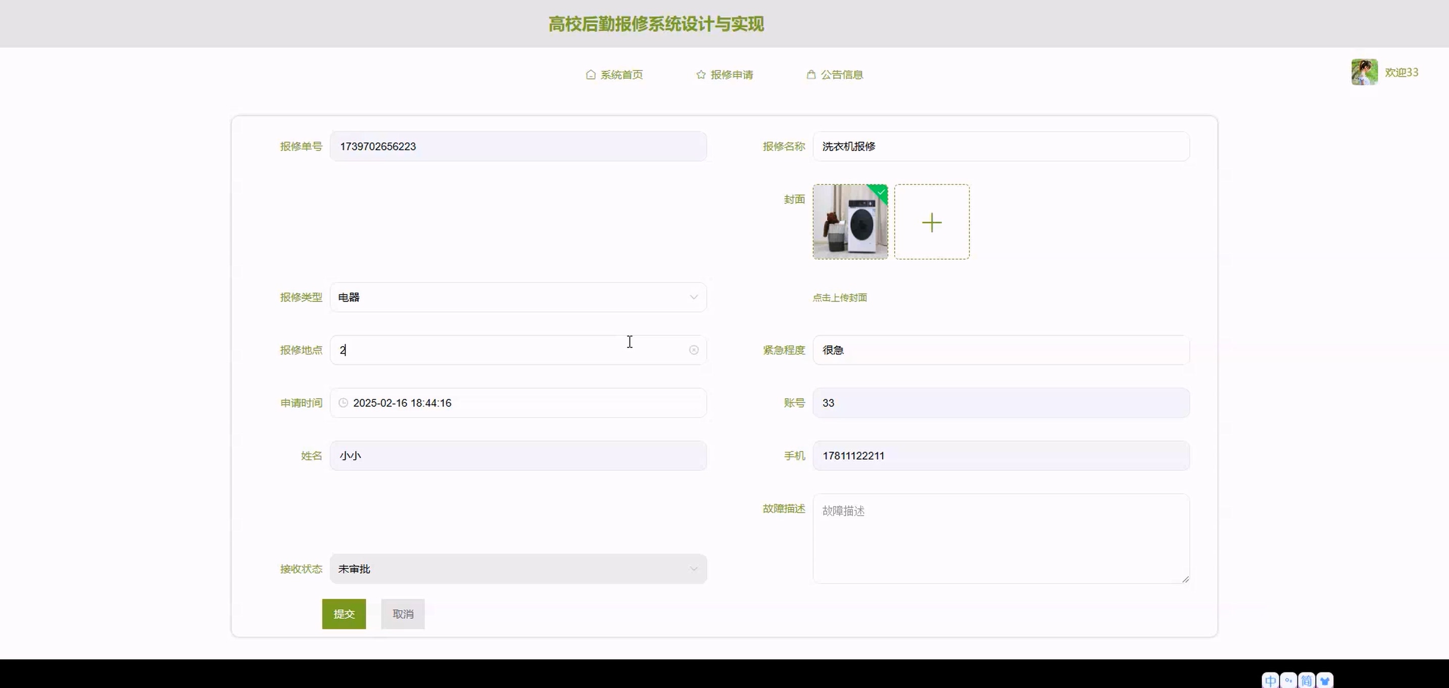This screenshot has width=1449, height=688.
Task: Go to the 公告信息 menu item
Action: pos(841,75)
